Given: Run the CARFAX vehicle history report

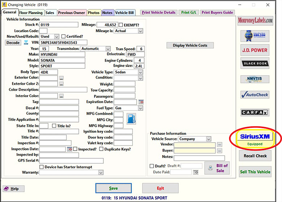Looking at the screenshot, I should pyautogui.click(x=255, y=113).
